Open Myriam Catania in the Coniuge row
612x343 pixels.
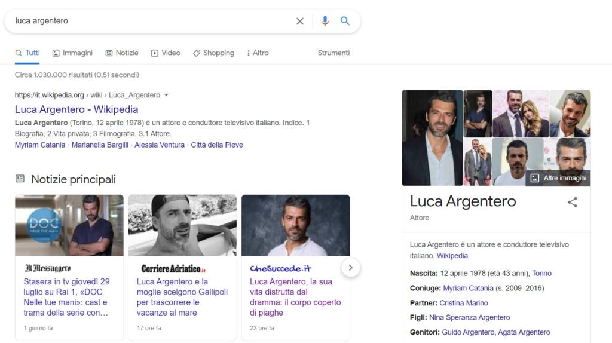(468, 288)
